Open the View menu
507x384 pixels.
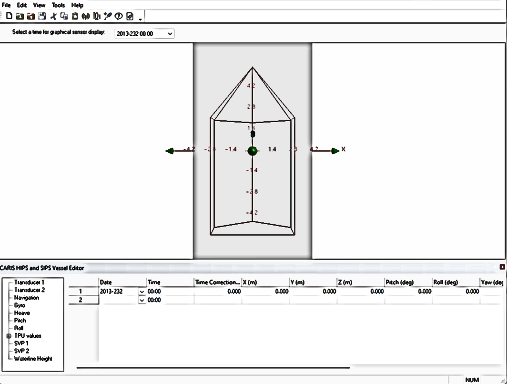39,5
